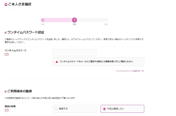Click the pink filled progress bar segment

click(x=58, y=20)
